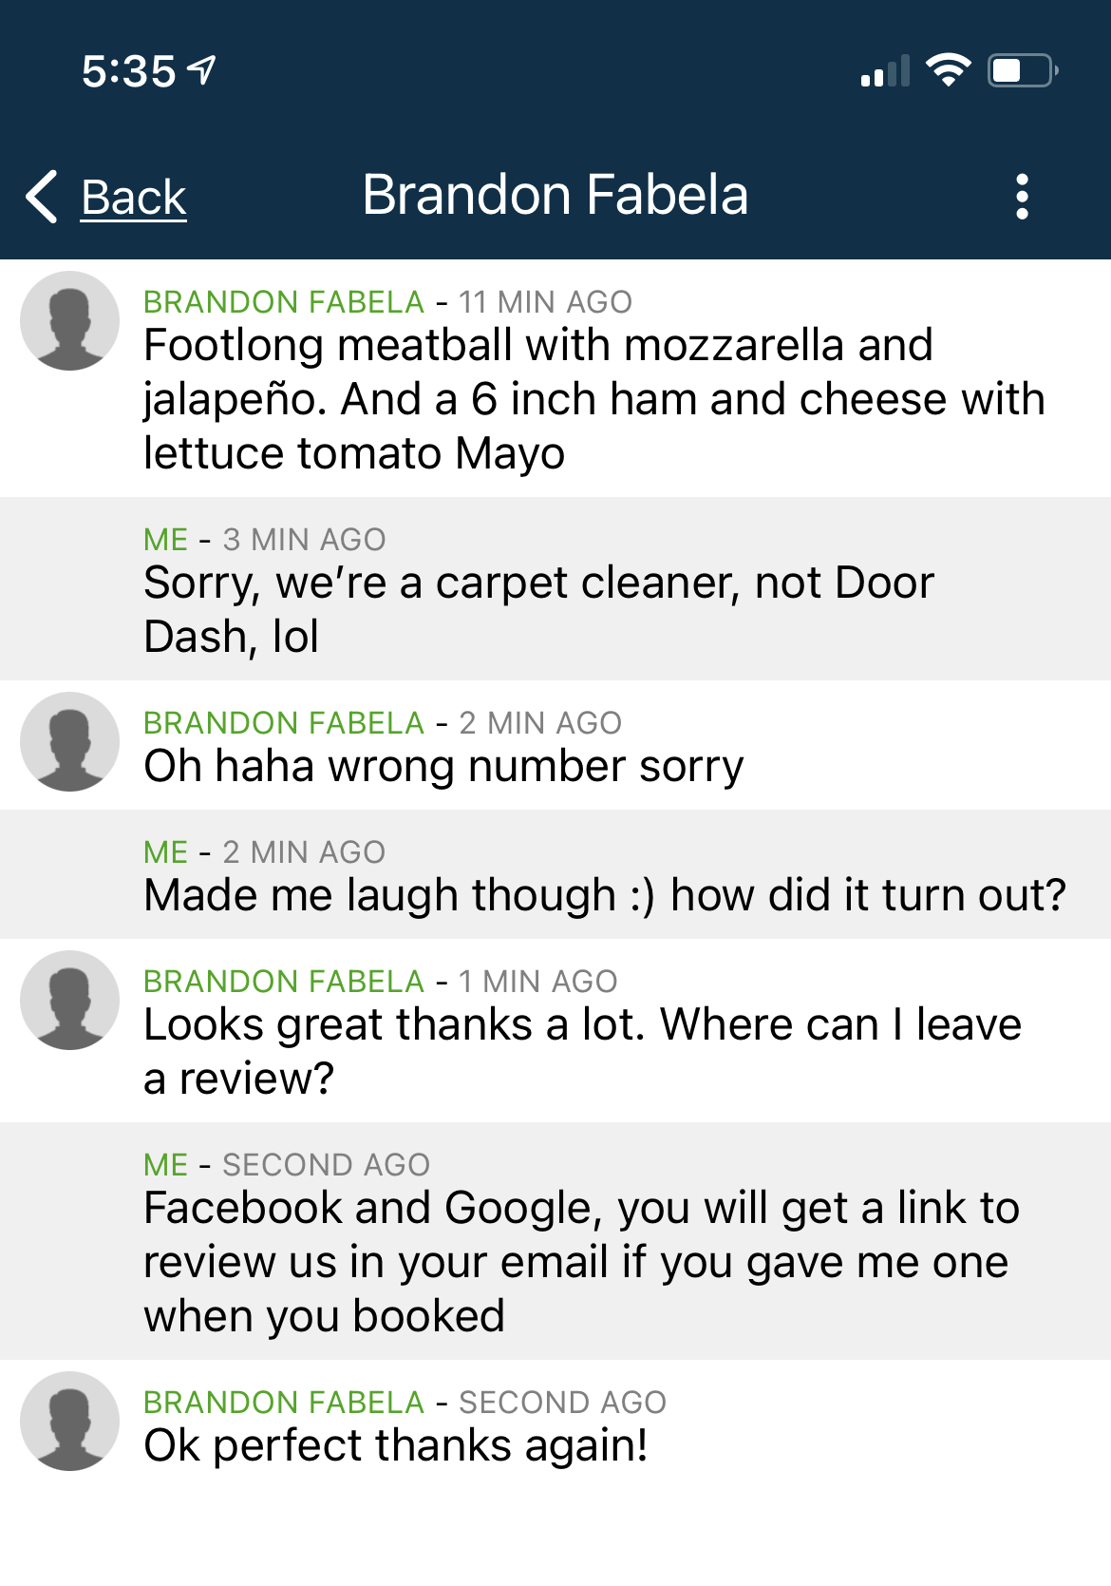The height and width of the screenshot is (1586, 1111).
Task: Select the "Facebook and Google" review reply
Action: tap(581, 1262)
